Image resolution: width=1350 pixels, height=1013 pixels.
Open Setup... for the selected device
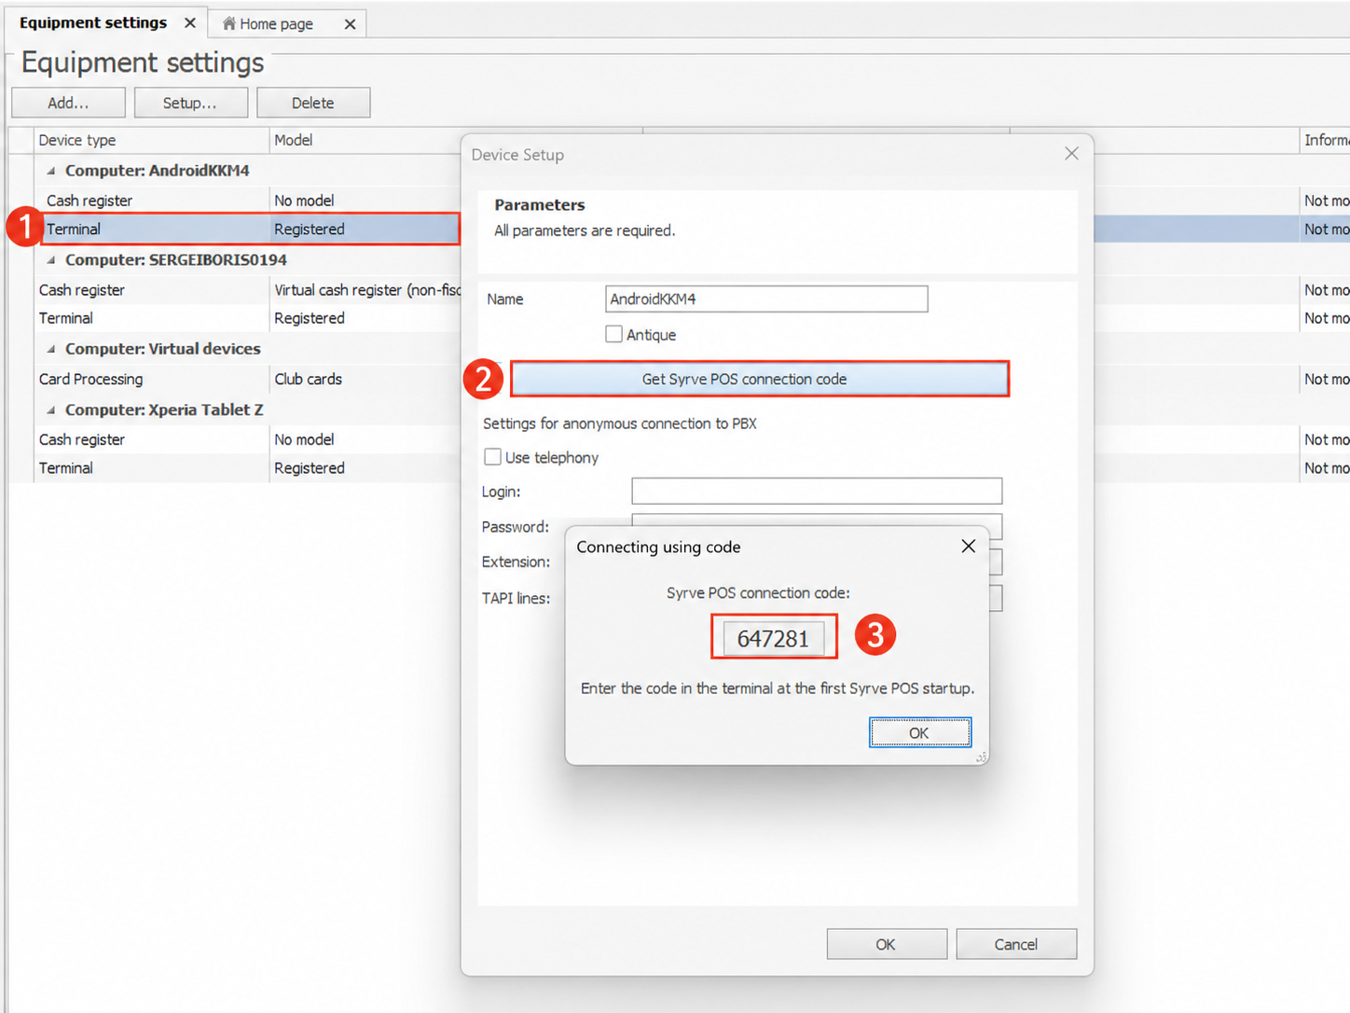[190, 103]
